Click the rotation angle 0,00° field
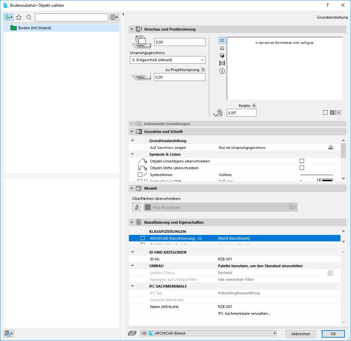 (241, 113)
